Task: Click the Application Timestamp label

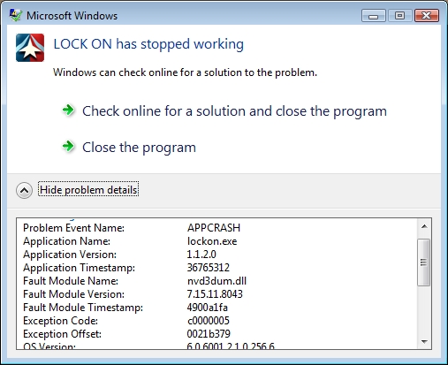Action: 79,268
